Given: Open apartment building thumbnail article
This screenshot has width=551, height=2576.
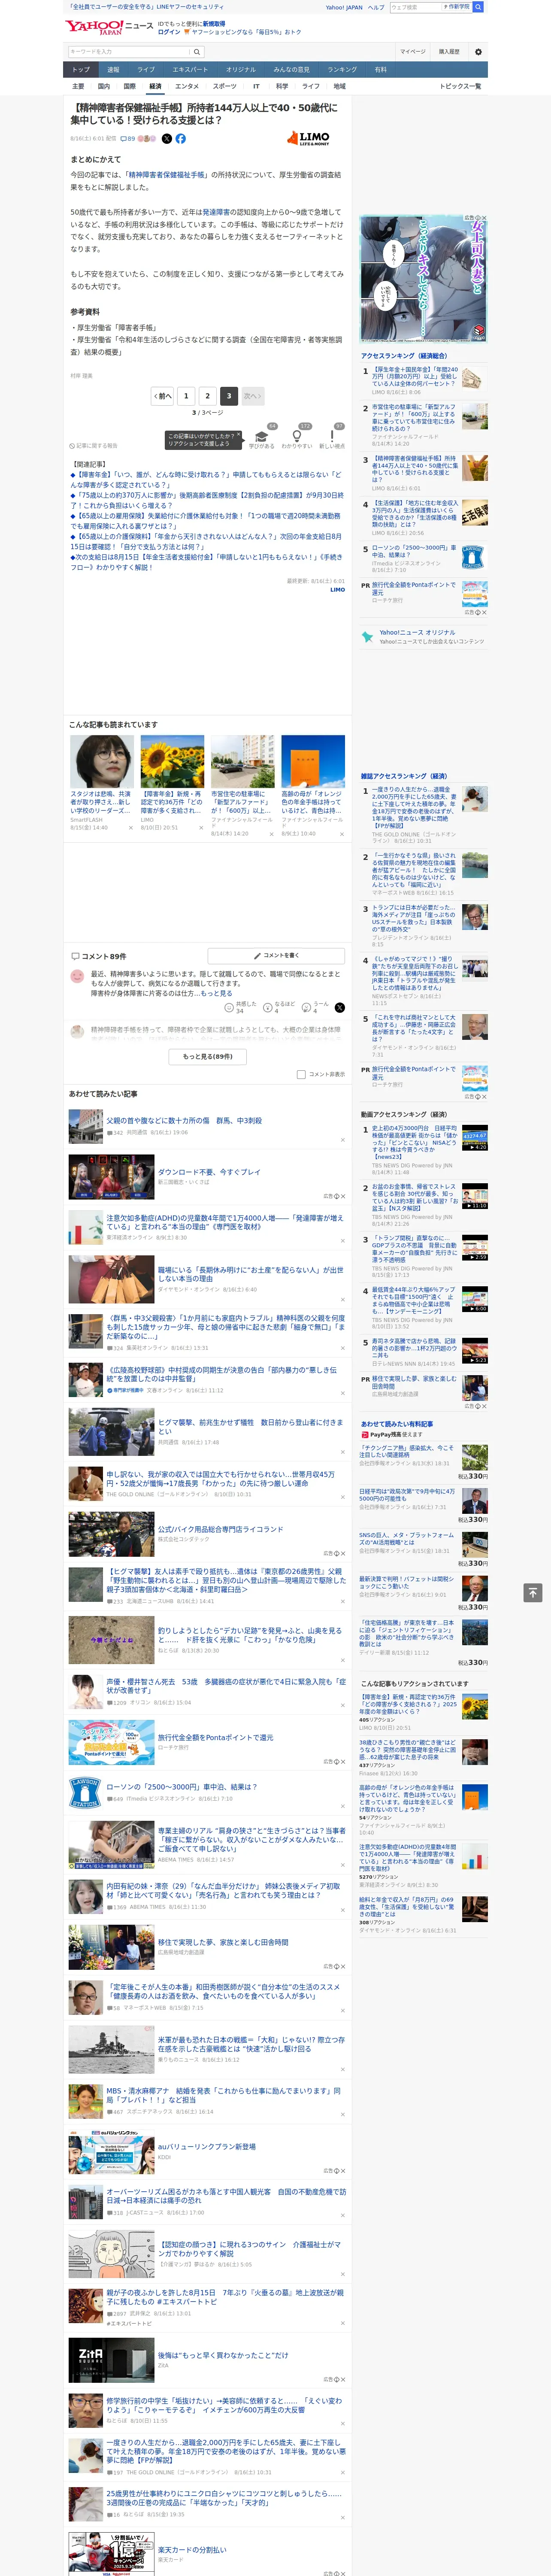Looking at the screenshot, I should point(243,762).
